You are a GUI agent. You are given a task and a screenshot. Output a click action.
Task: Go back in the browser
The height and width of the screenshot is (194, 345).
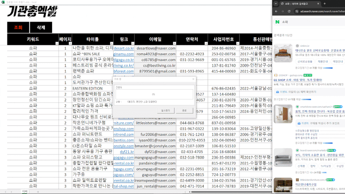click(276, 11)
